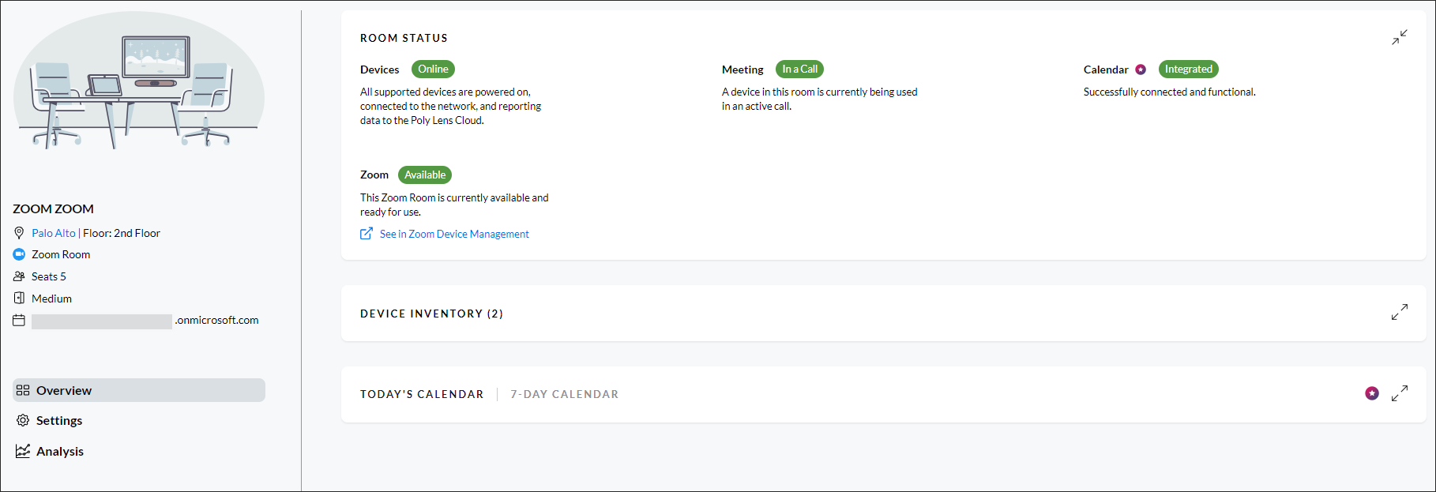Click the premium star icon next to Calendar
Image resolution: width=1436 pixels, height=492 pixels.
click(x=1141, y=69)
